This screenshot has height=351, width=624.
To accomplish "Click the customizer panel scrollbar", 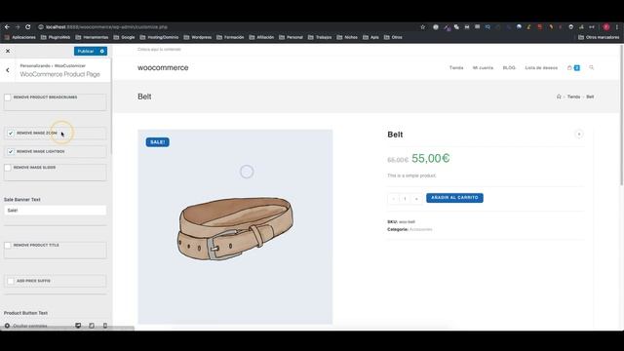I will pos(111,107).
